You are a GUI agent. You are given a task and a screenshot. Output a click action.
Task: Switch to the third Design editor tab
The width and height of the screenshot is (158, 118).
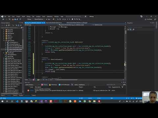coord(77,23)
